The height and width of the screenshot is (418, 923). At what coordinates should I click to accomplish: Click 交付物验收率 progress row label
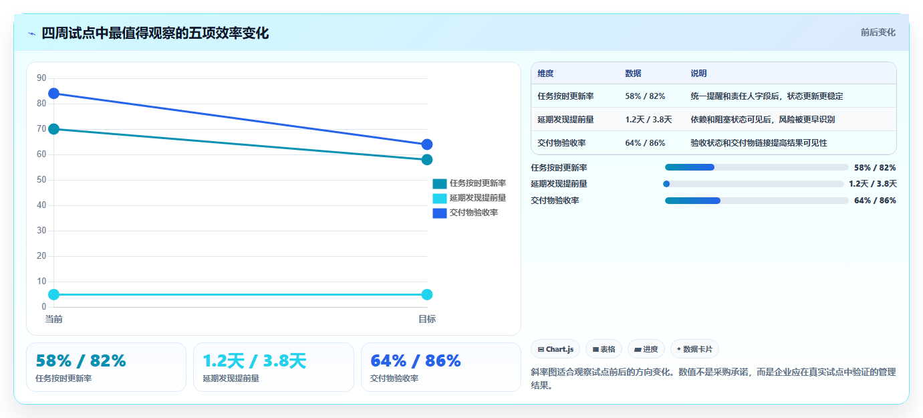(555, 201)
